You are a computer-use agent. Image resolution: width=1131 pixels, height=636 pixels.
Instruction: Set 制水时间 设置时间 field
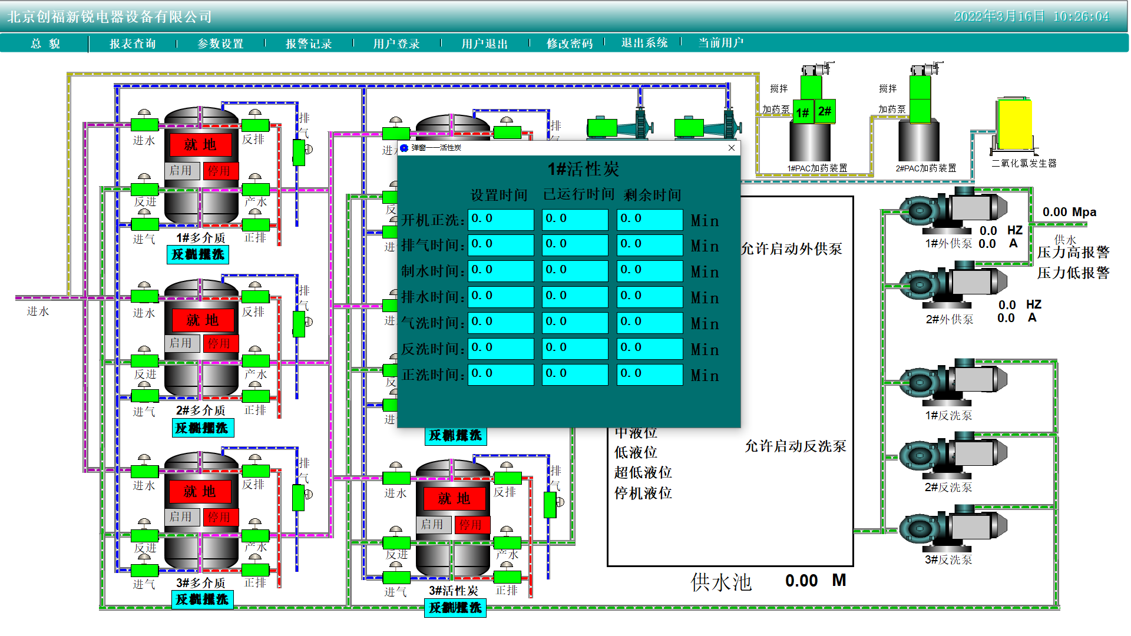point(501,271)
